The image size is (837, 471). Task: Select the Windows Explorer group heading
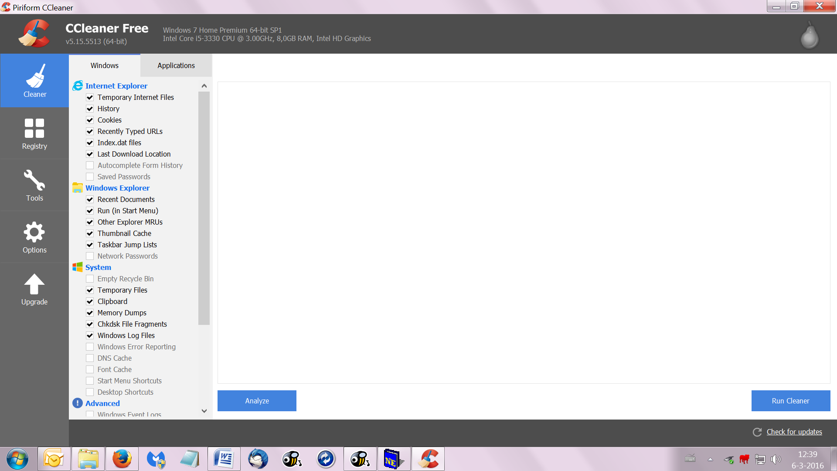[x=117, y=188]
